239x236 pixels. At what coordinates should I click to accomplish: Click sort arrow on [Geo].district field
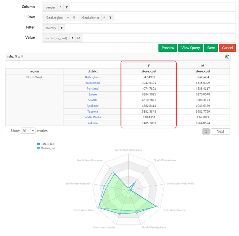click(x=104, y=17)
